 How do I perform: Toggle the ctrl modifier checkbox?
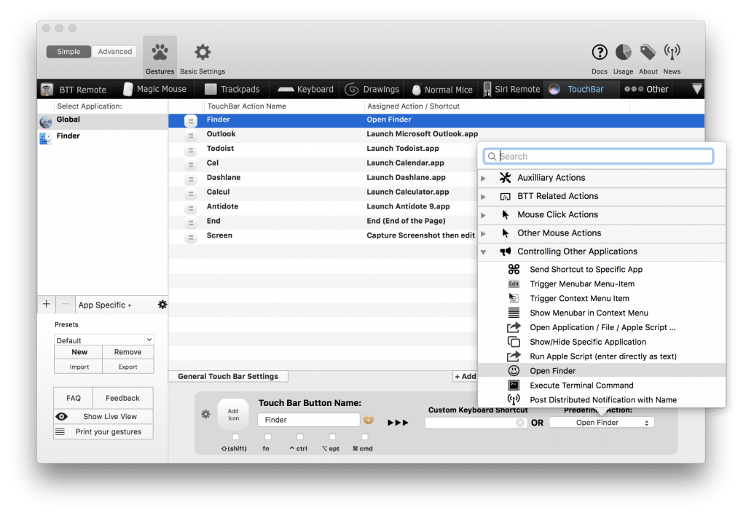tap(299, 437)
